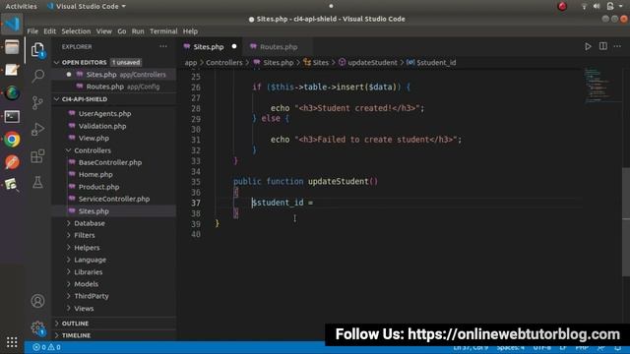Open the File menu
Image resolution: width=630 pixels, height=354 pixels.
(x=32, y=31)
